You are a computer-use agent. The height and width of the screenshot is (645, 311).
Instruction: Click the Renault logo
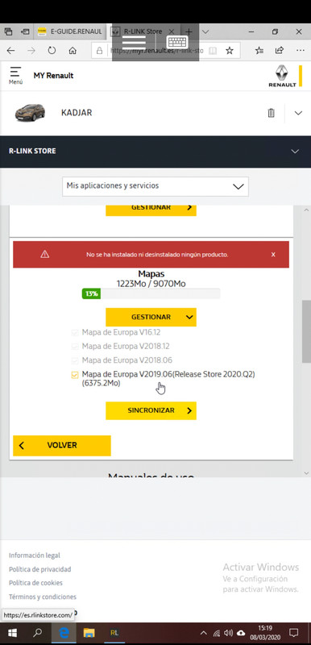pyautogui.click(x=283, y=76)
